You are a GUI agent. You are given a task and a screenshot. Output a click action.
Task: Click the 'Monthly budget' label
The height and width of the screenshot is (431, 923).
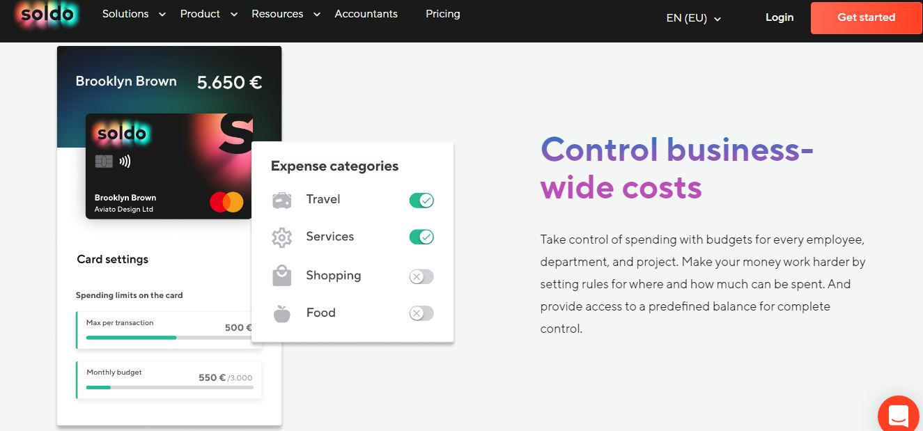click(x=114, y=373)
